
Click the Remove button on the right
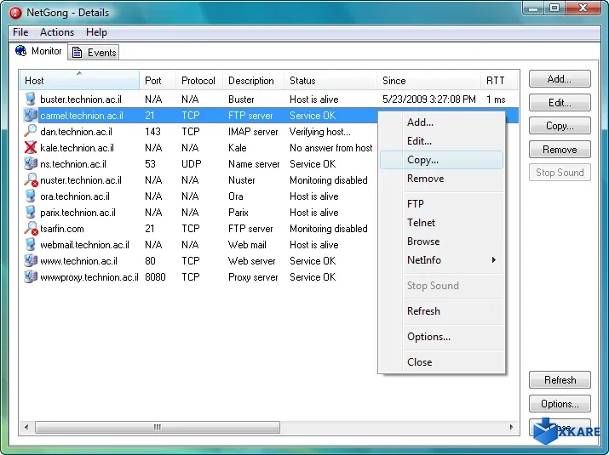click(x=560, y=150)
